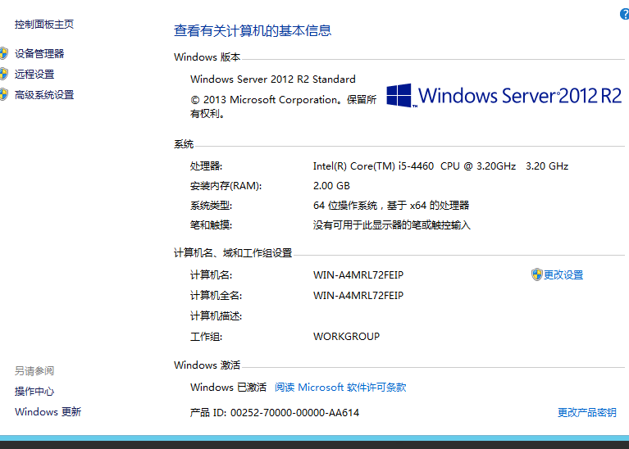Open 设备管理器 link
The height and width of the screenshot is (449, 629).
click(39, 53)
